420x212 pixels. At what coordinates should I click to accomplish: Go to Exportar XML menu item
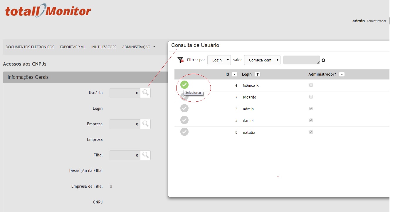[x=73, y=47]
